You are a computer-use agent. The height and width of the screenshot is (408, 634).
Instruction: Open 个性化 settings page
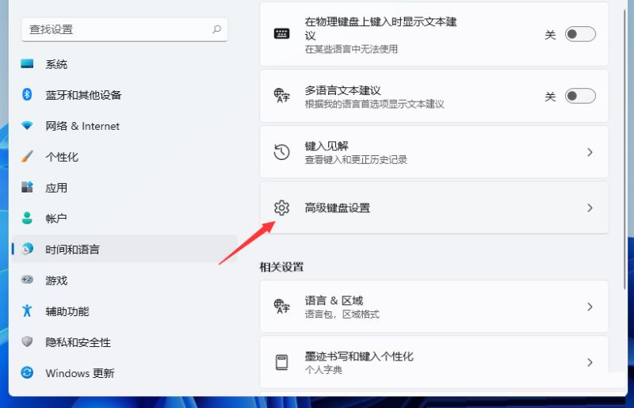[124, 157]
